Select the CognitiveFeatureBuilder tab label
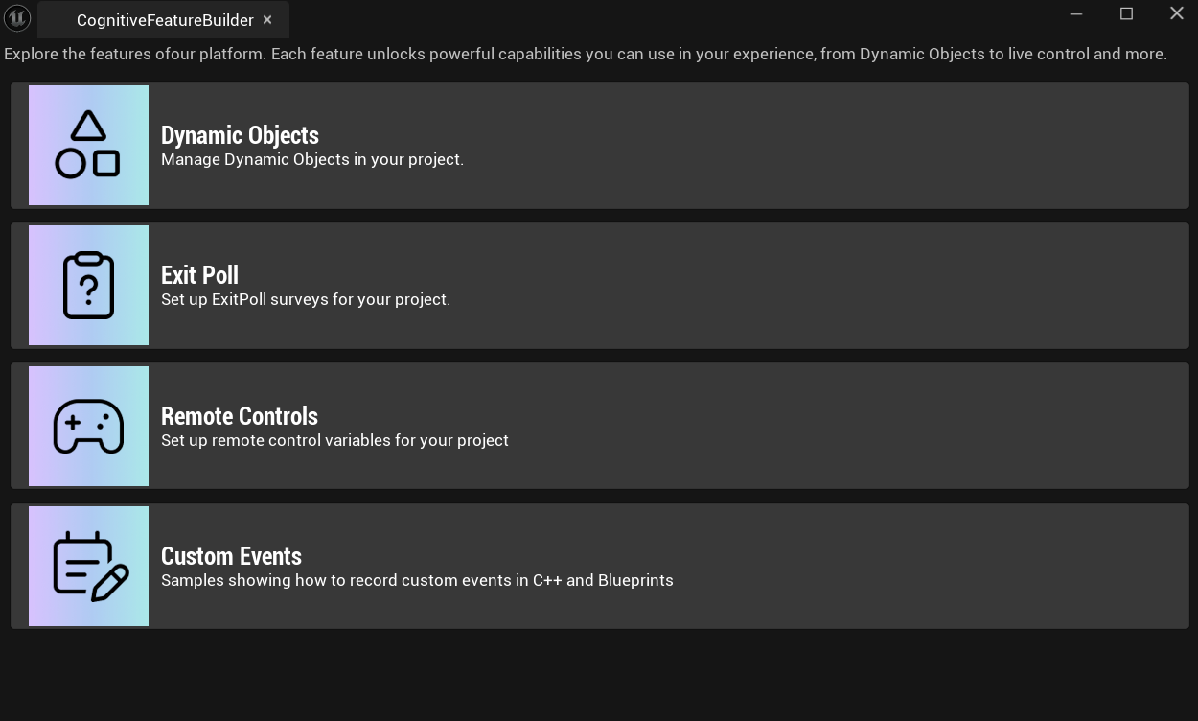 [165, 20]
